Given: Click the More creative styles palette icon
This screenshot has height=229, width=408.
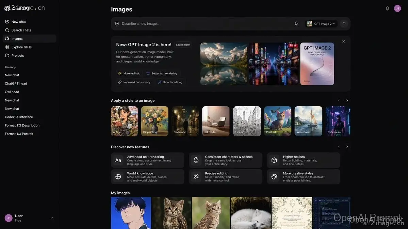Looking at the screenshot, I should (274, 177).
